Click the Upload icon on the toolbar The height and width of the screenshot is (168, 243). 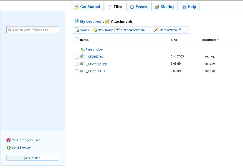click(77, 30)
